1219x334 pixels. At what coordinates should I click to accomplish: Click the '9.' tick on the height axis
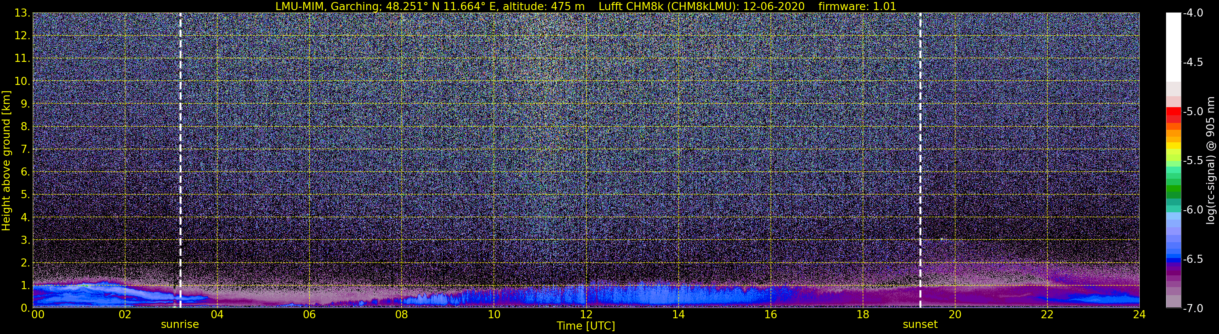point(25,104)
